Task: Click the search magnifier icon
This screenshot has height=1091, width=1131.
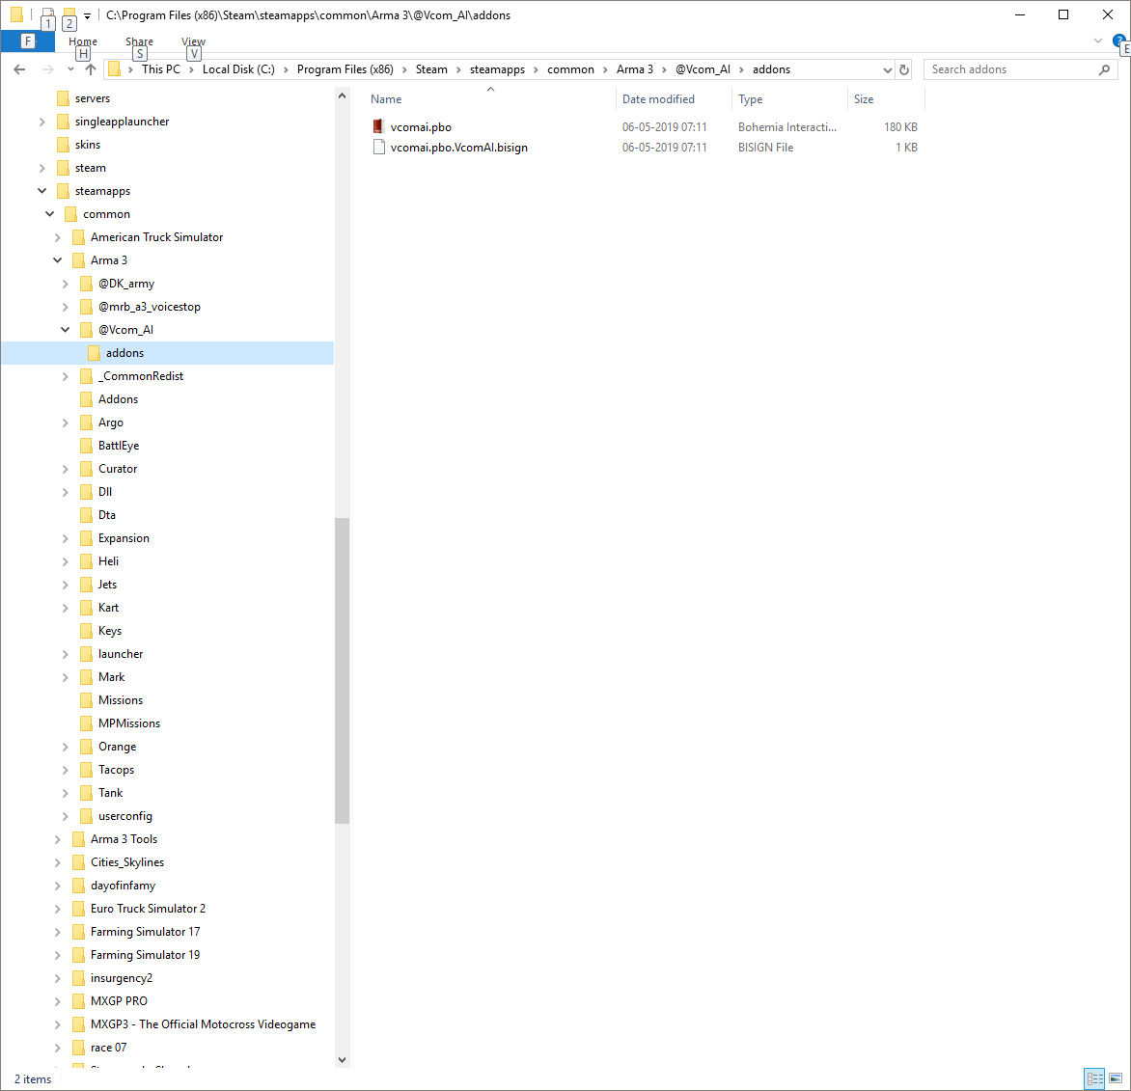Action: click(1104, 69)
